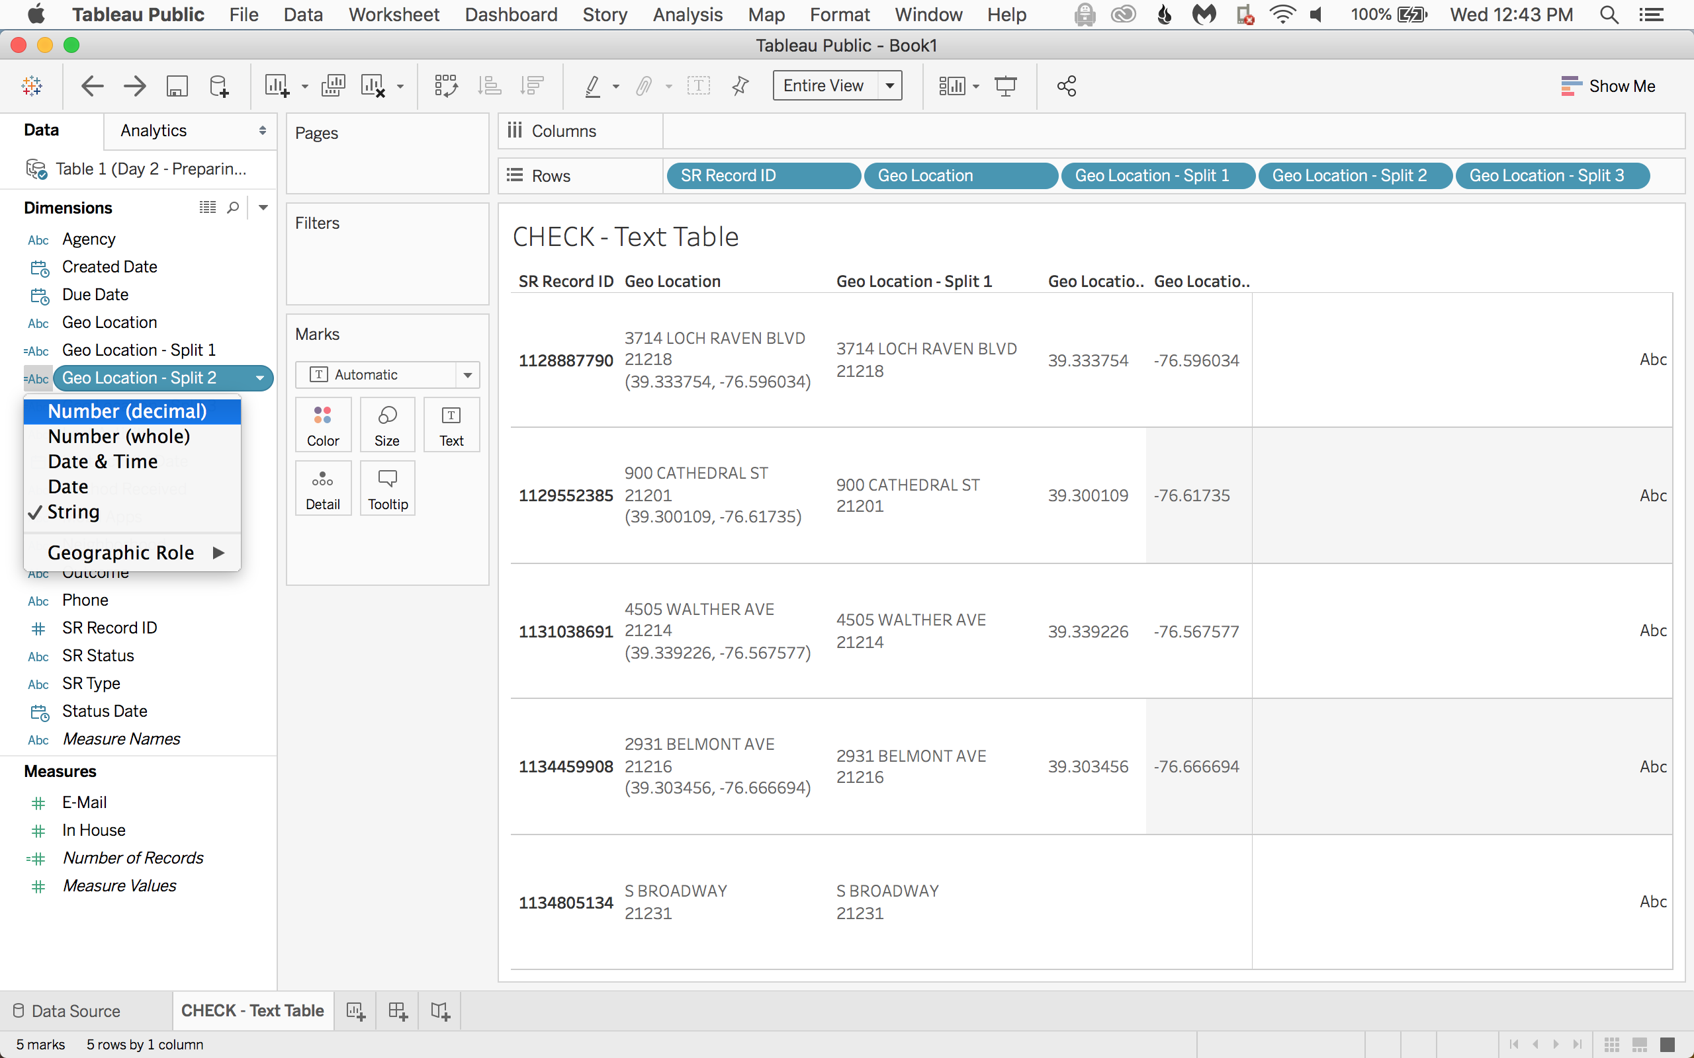The height and width of the screenshot is (1058, 1694).
Task: Choose Date & Time data type
Action: (x=132, y=462)
